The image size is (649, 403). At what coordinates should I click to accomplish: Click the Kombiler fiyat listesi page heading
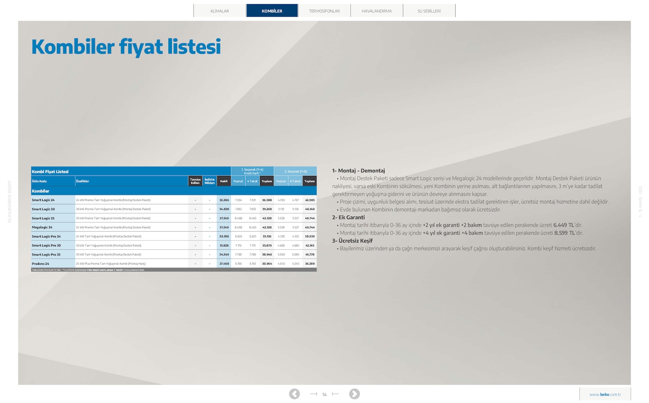pos(126,47)
